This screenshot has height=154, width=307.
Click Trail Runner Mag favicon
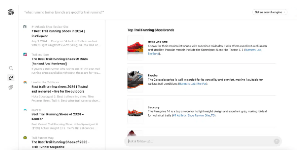click(25, 138)
